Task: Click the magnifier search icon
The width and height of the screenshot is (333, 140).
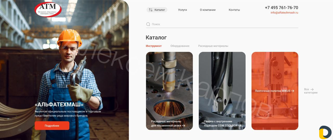Action: 148,24
